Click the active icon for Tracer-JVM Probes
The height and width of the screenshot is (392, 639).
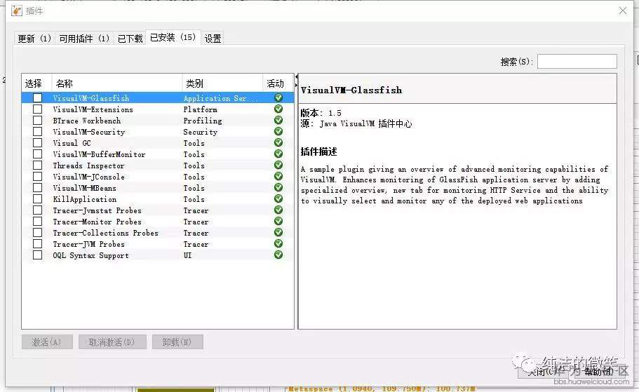click(278, 243)
